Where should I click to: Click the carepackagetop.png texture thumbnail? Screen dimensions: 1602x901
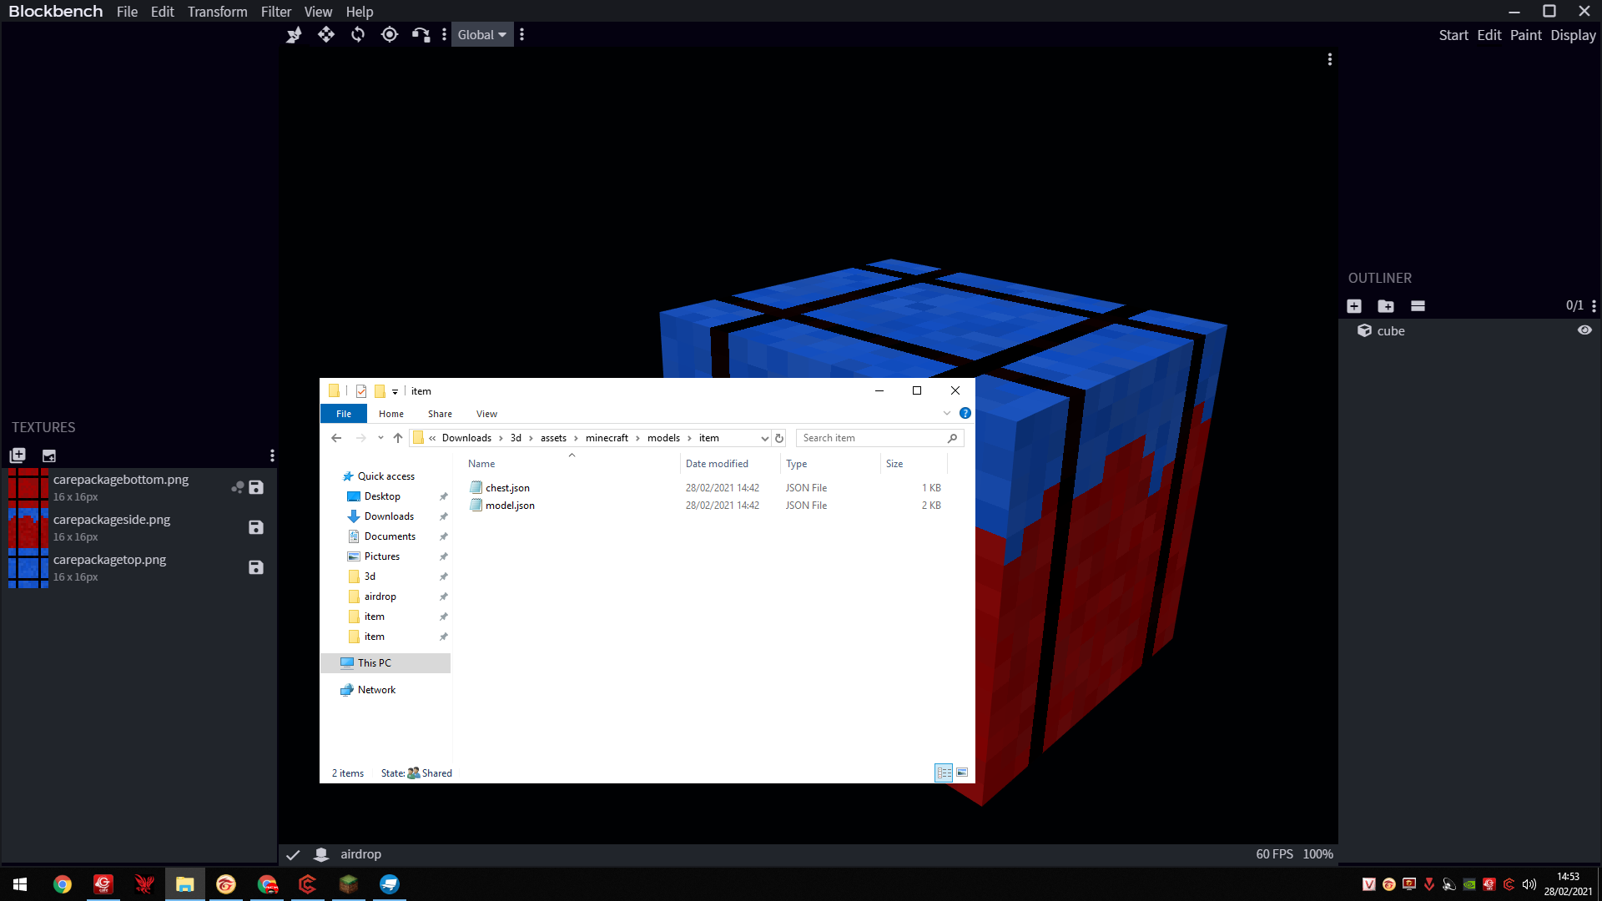click(28, 568)
